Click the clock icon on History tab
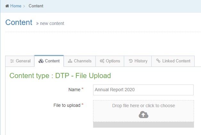The height and width of the screenshot is (135, 201). coord(131,61)
